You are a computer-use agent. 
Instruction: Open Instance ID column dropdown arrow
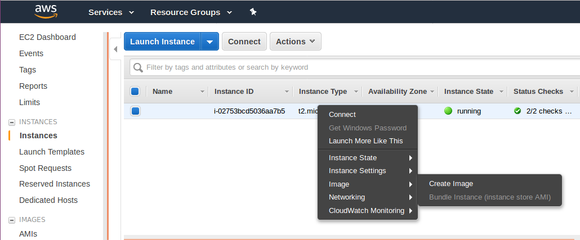pos(287,92)
